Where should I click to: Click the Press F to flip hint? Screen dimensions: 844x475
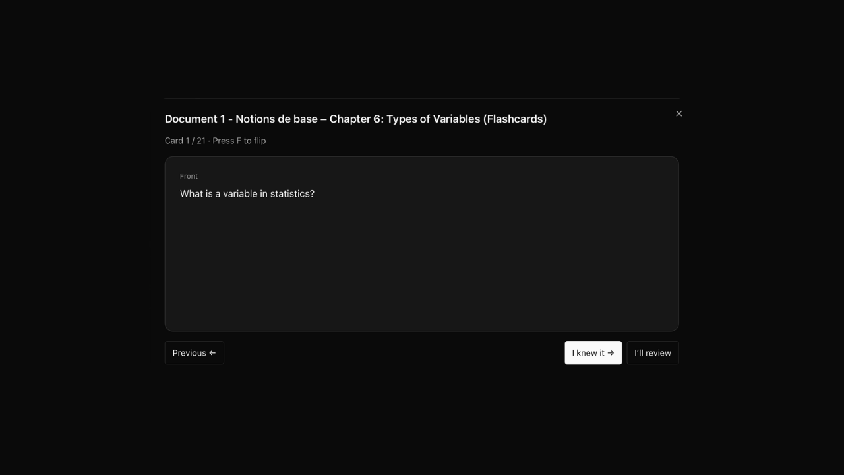tap(239, 141)
